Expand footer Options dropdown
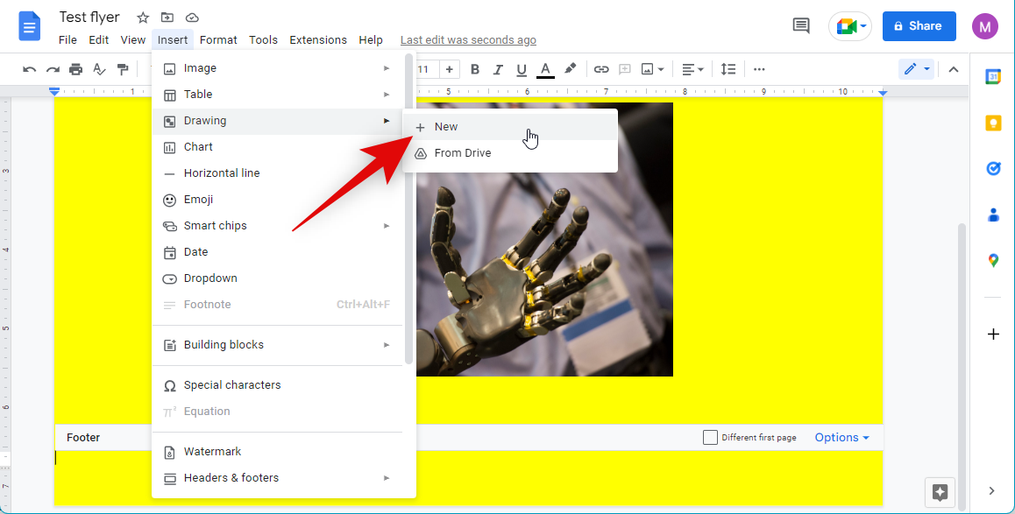Image resolution: width=1015 pixels, height=514 pixels. [x=841, y=438]
